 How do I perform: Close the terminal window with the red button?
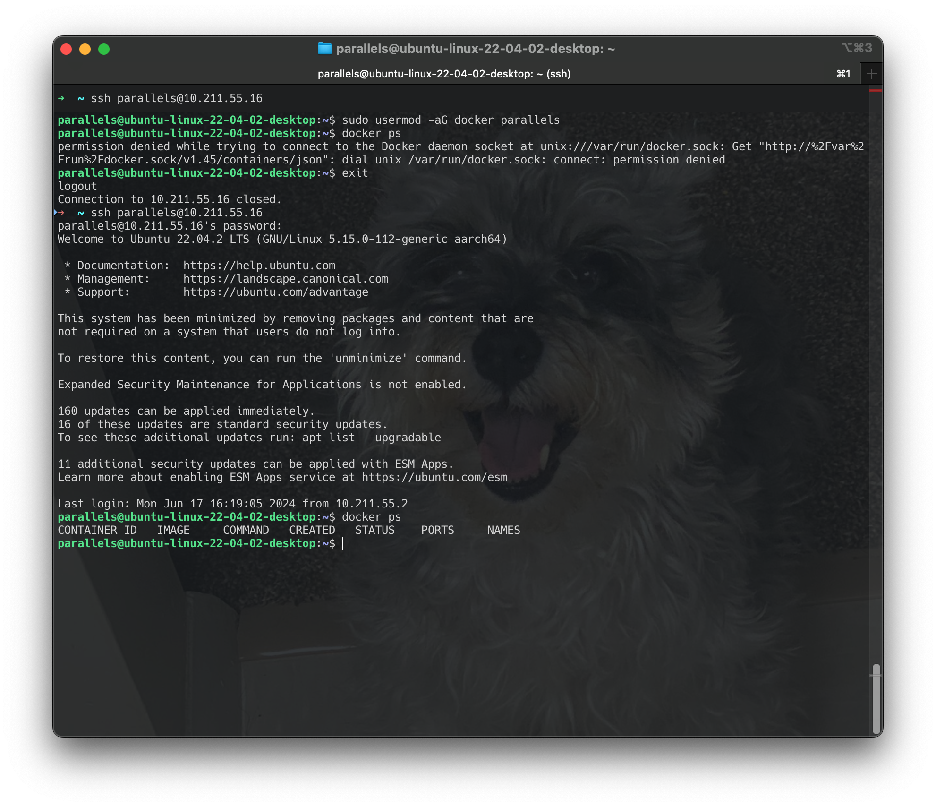(x=66, y=49)
